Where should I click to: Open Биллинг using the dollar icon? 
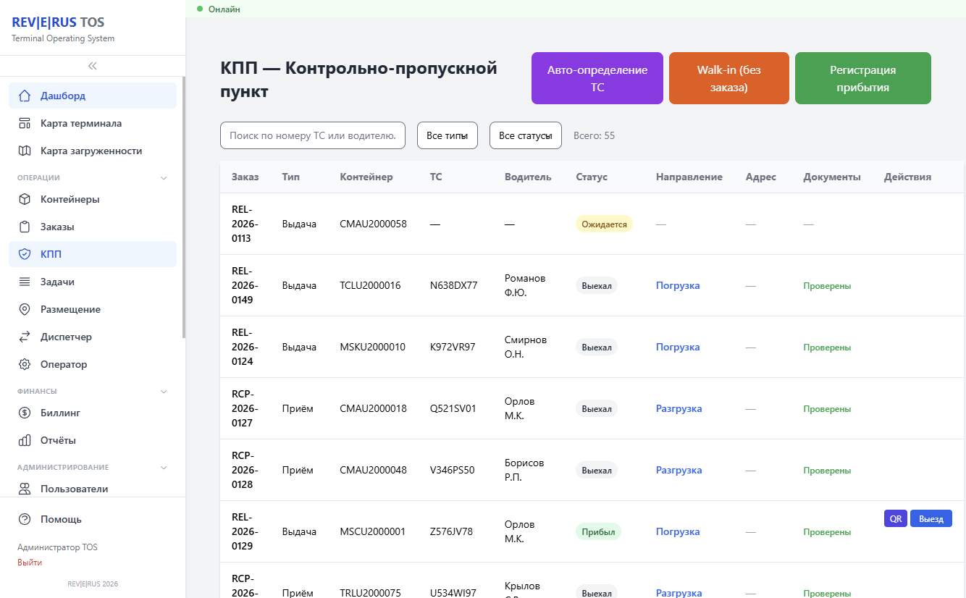(25, 412)
